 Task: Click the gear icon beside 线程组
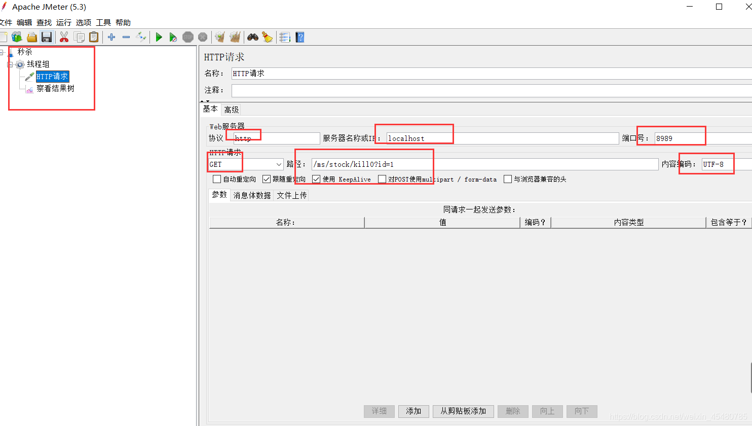(20, 64)
